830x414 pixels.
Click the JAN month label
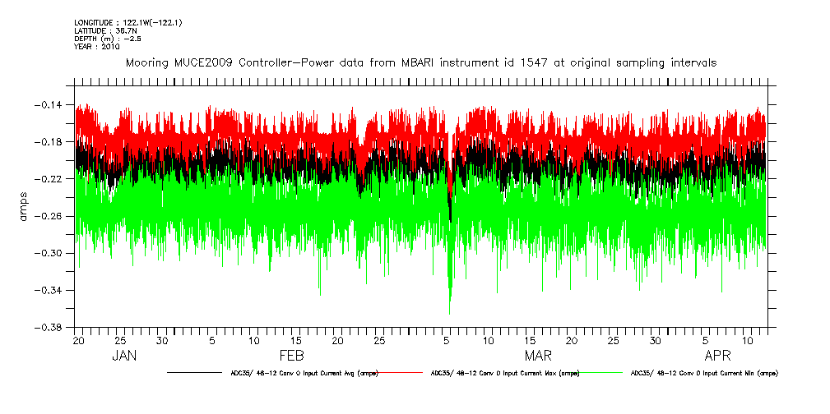(x=123, y=356)
